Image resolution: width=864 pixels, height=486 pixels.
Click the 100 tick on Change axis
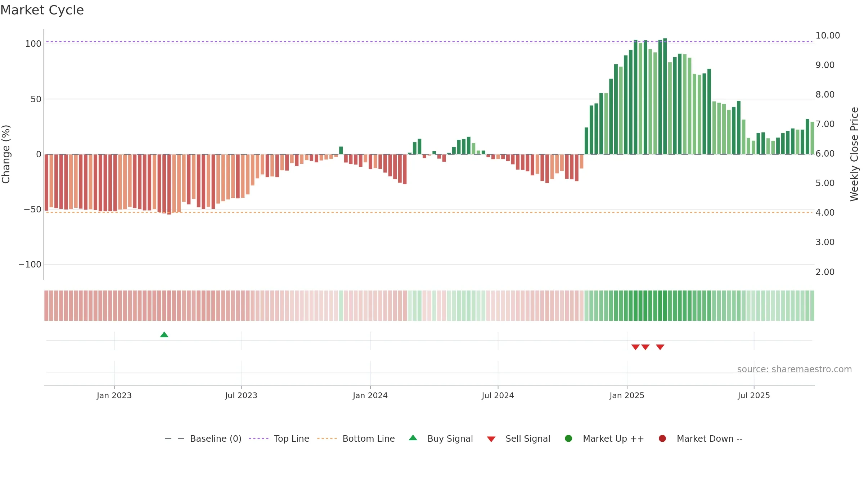click(x=33, y=44)
